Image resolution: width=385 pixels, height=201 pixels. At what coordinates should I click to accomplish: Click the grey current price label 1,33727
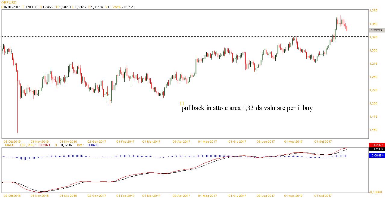tap(377, 30)
